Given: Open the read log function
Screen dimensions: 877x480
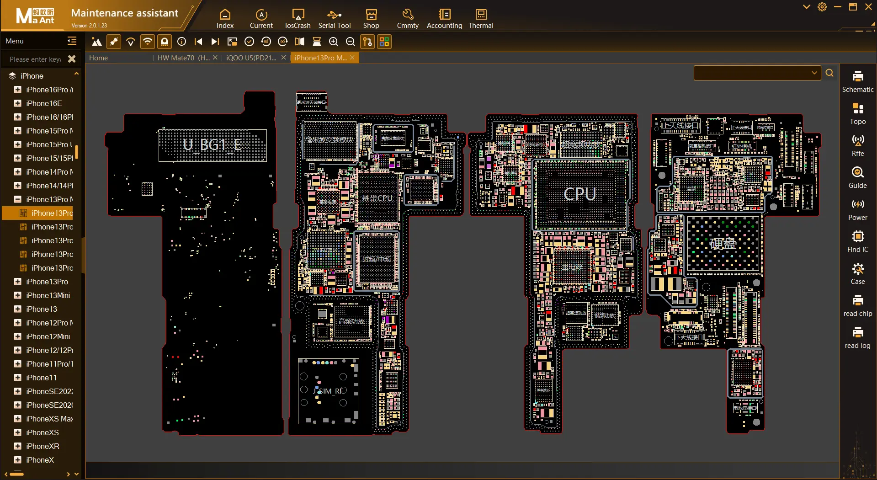Looking at the screenshot, I should [858, 338].
